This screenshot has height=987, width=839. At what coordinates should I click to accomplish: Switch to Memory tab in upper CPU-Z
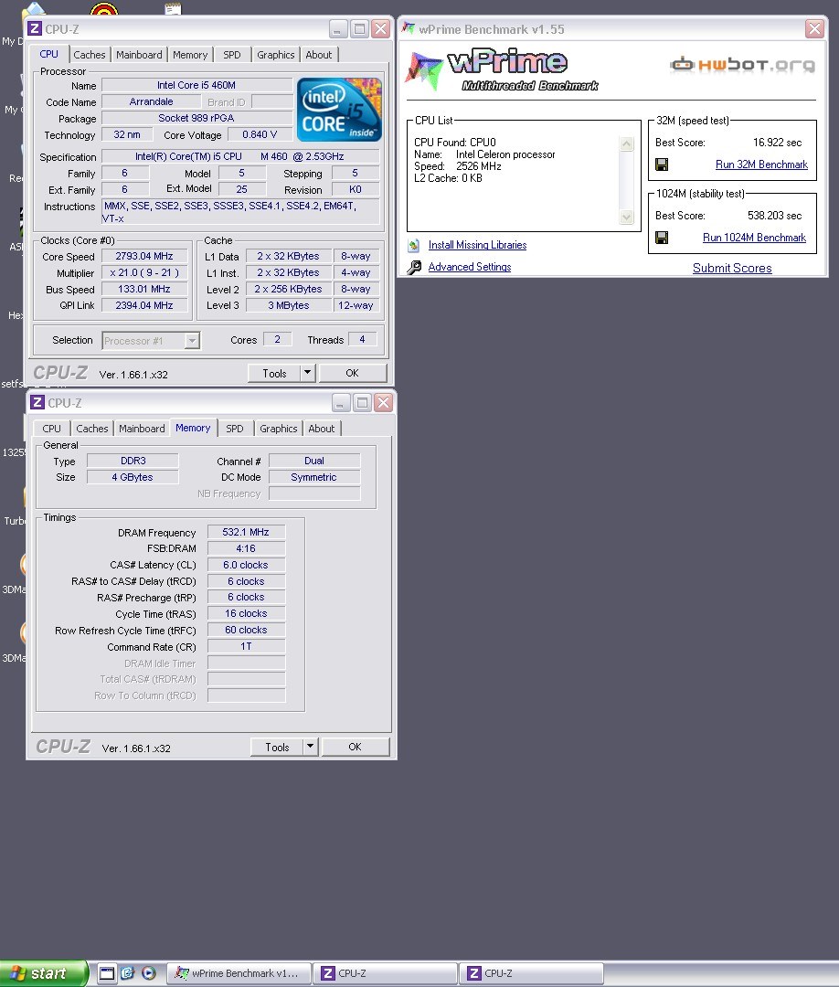tap(190, 55)
